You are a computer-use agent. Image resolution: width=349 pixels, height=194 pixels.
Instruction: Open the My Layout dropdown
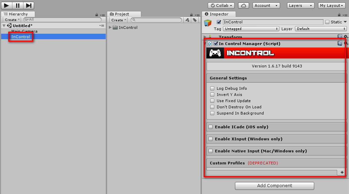332,6
